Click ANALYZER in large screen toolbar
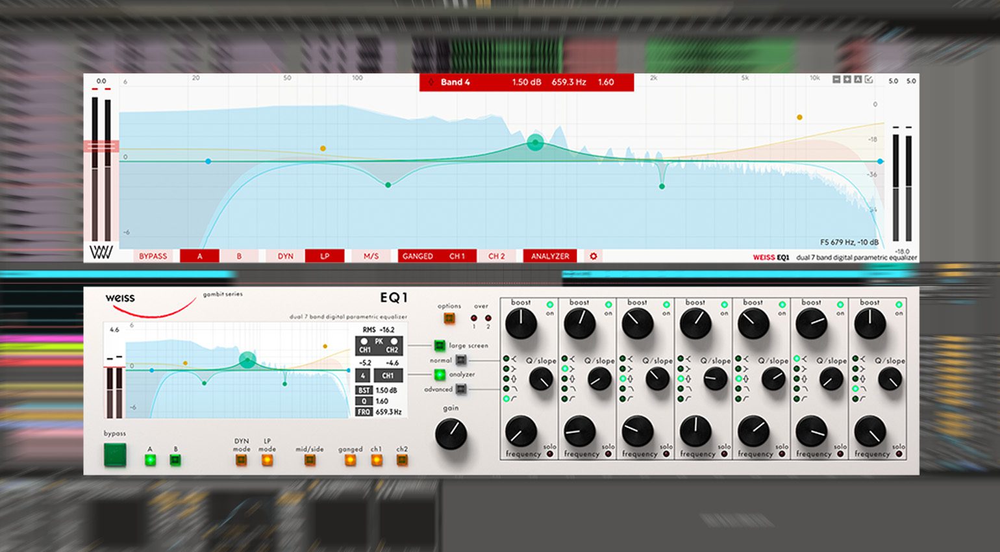This screenshot has width=1000, height=552. [x=550, y=257]
